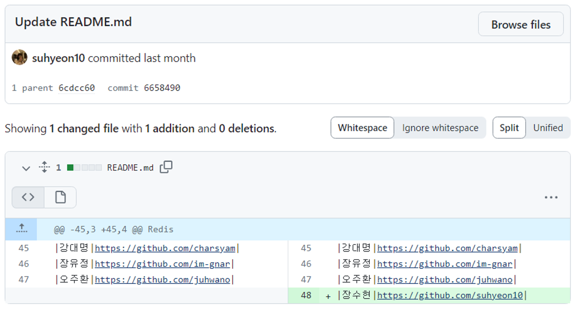Viewport: 578px width, 315px height.
Task: Click right-side line number 48
Action: (x=306, y=295)
